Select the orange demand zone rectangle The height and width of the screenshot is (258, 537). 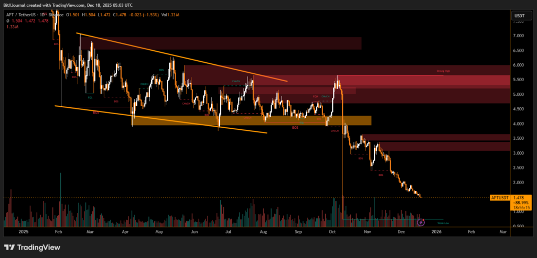click(252, 120)
